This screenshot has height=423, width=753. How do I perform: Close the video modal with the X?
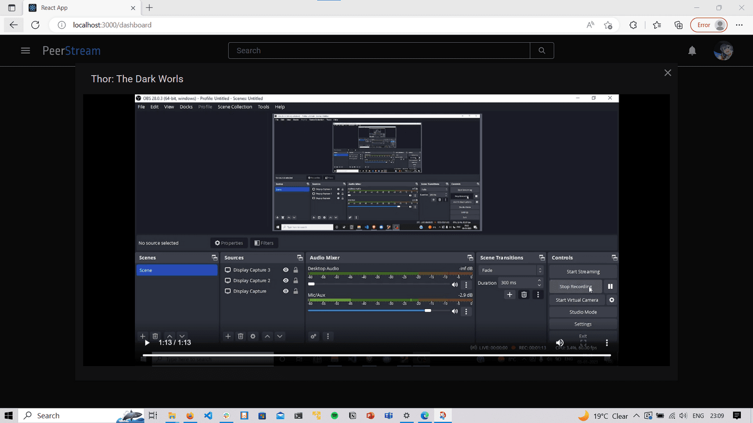point(668,73)
